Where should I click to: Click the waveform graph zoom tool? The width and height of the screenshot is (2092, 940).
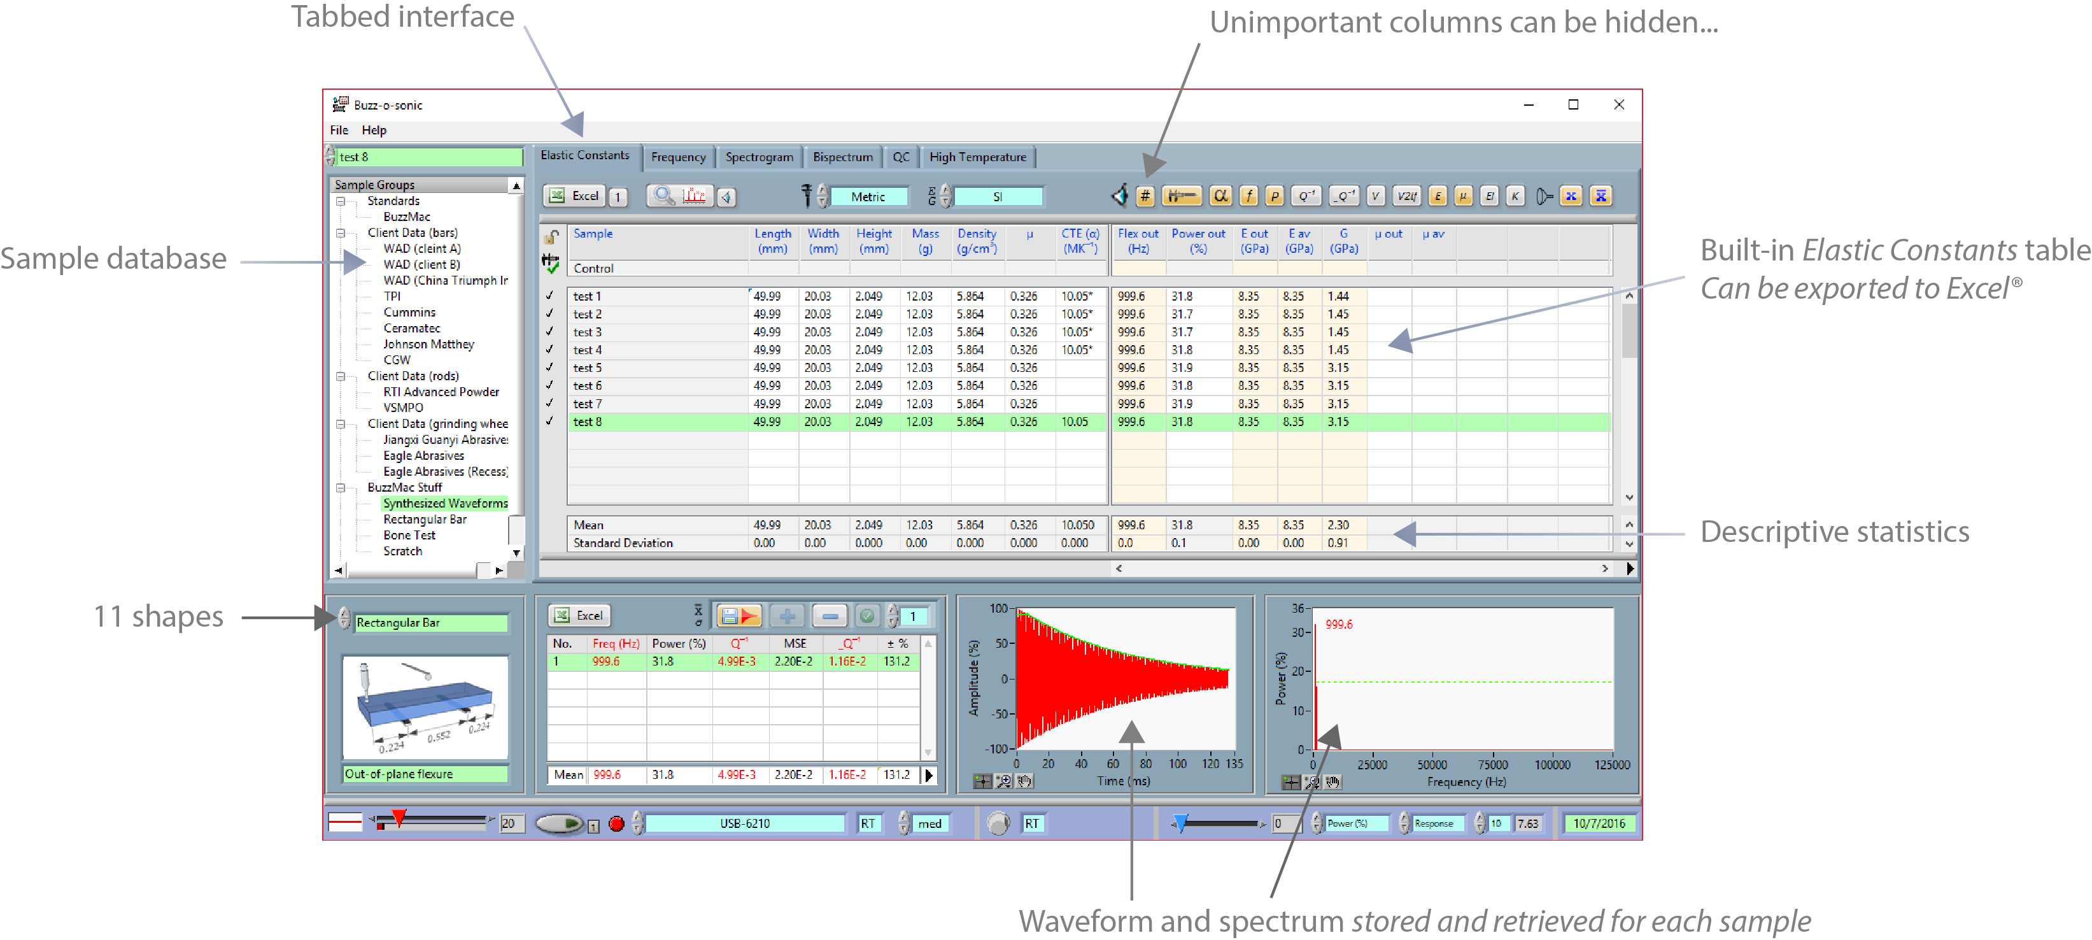coord(1004,781)
